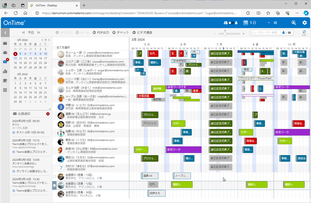The image size is (311, 203).
Task: Click the ビュー内ユーザー検索 search field
Action: click(x=265, y=32)
